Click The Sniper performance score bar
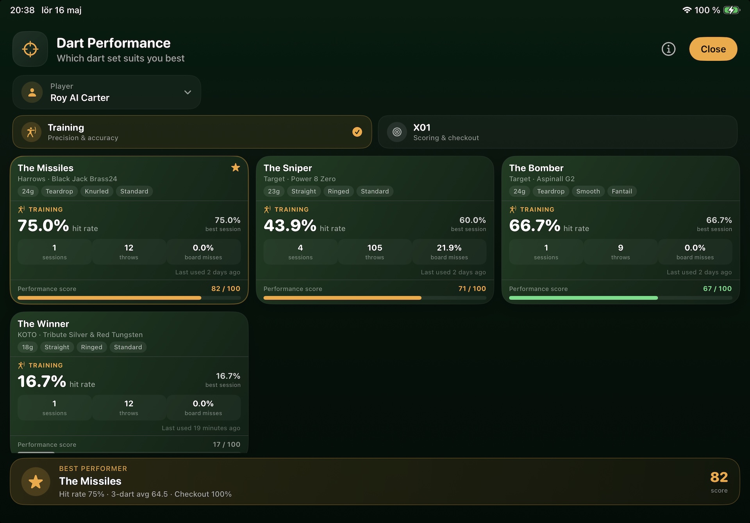750x523 pixels. point(375,298)
